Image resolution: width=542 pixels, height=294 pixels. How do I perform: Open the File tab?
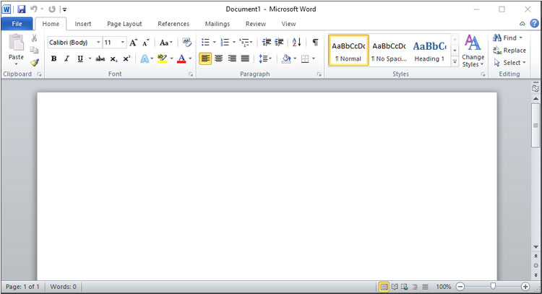(17, 24)
